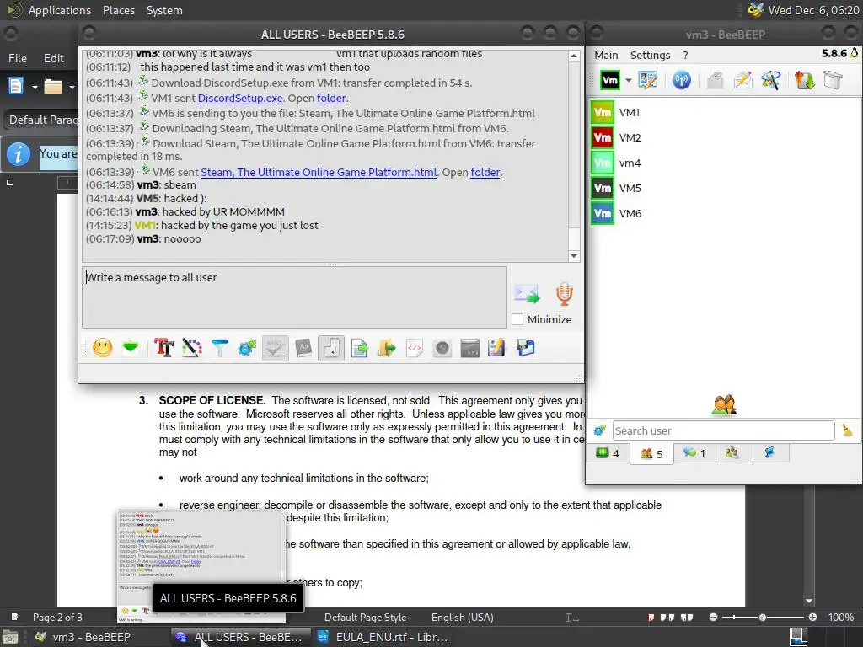Viewport: 863px width, 647px height.
Task: Open file transfers up-down arrows icon
Action: pos(804,80)
